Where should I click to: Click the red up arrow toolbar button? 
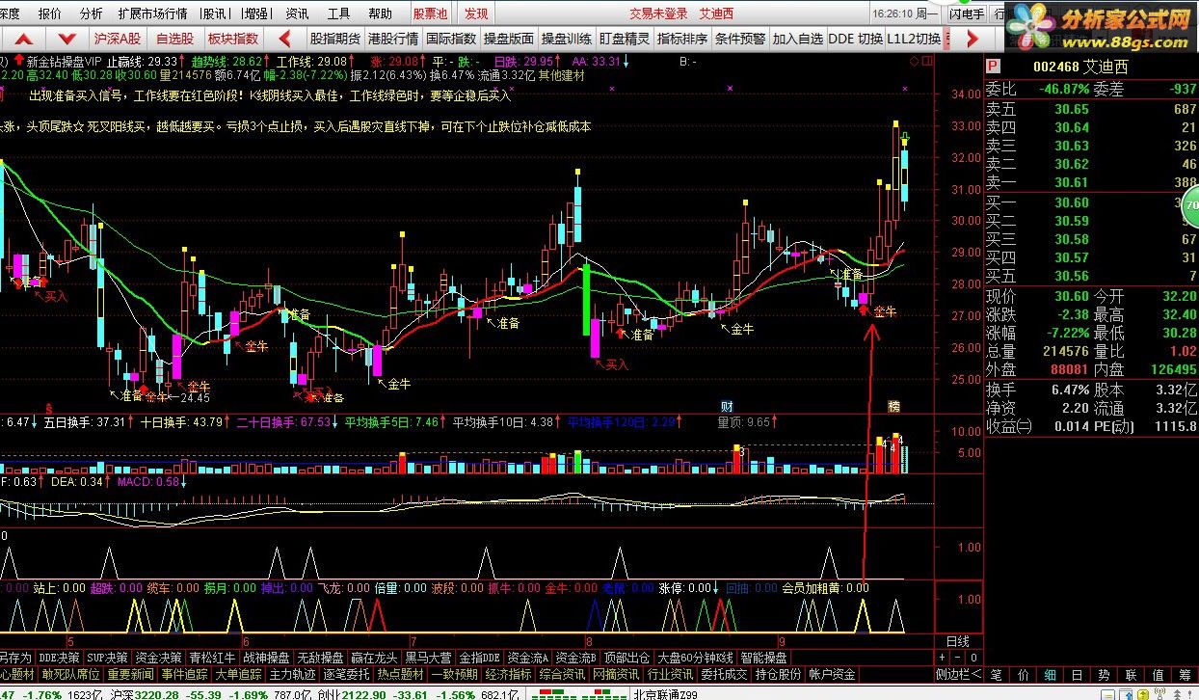pyautogui.click(x=23, y=39)
